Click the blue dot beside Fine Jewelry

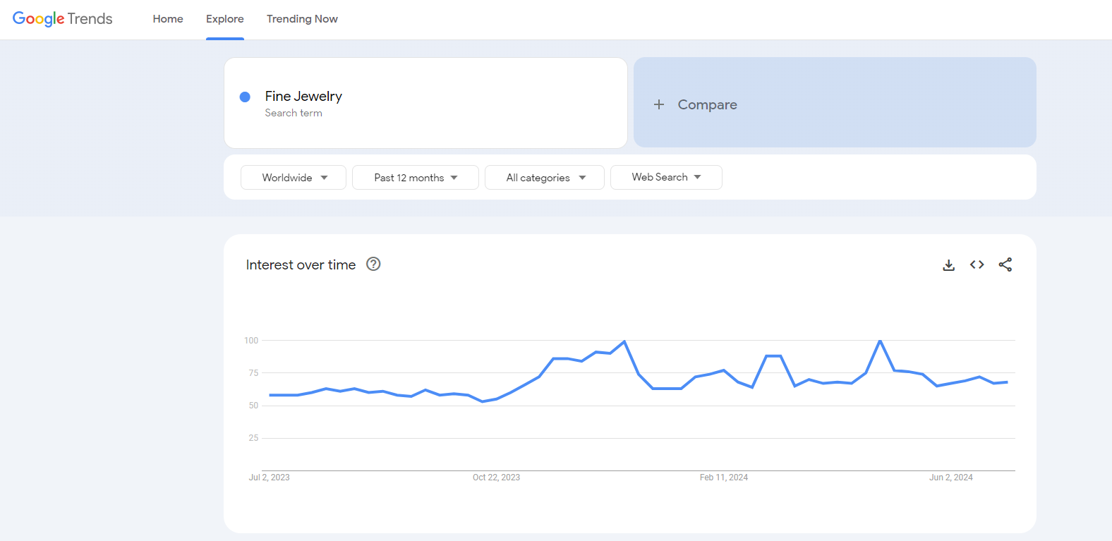click(x=245, y=97)
